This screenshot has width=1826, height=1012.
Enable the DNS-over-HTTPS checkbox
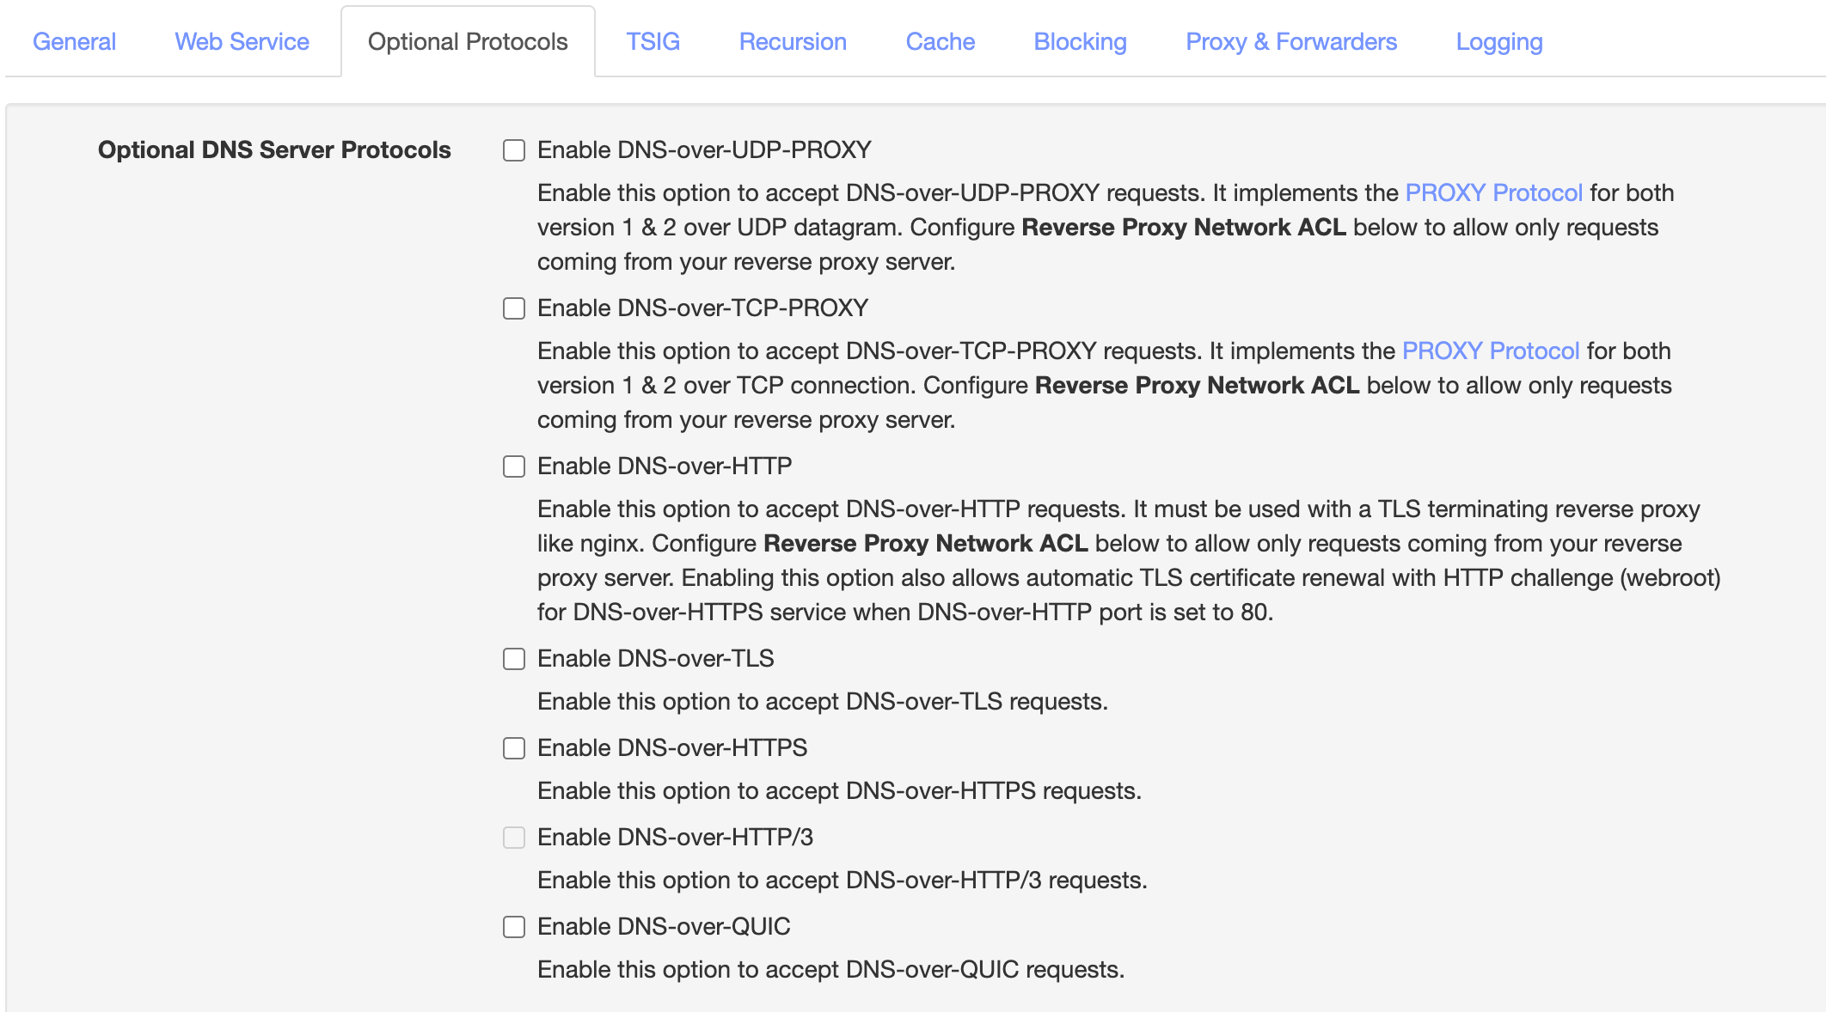[x=514, y=748]
